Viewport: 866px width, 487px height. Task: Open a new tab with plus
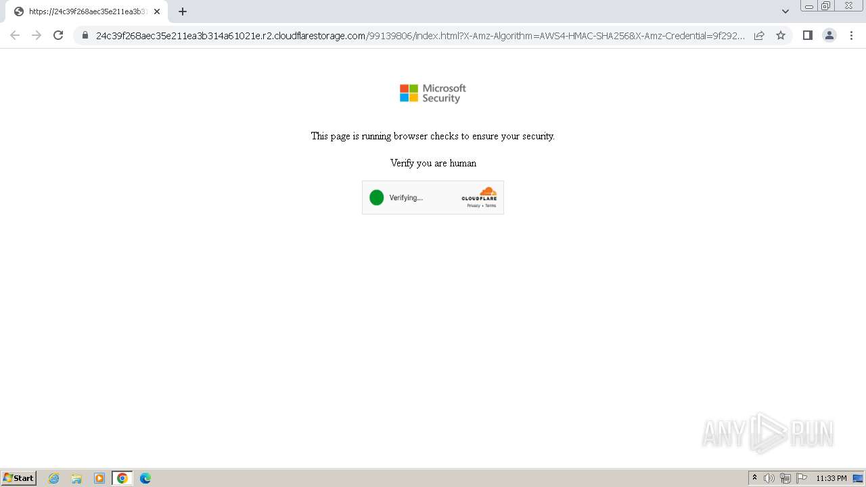(182, 11)
